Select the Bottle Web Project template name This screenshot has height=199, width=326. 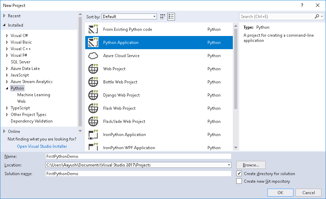(x=120, y=82)
